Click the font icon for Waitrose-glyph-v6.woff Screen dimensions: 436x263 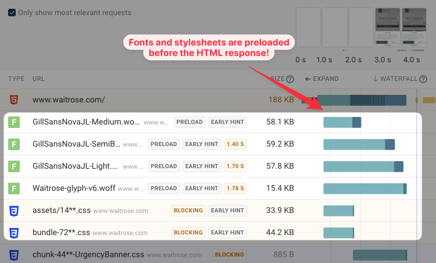coord(13,189)
